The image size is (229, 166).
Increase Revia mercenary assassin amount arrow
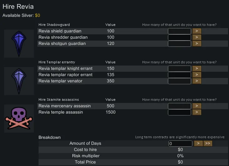click(196, 106)
